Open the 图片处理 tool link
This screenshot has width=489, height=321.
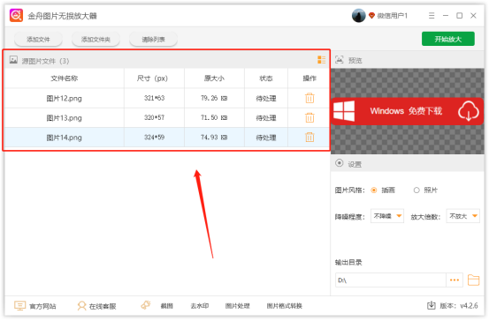[238, 306]
